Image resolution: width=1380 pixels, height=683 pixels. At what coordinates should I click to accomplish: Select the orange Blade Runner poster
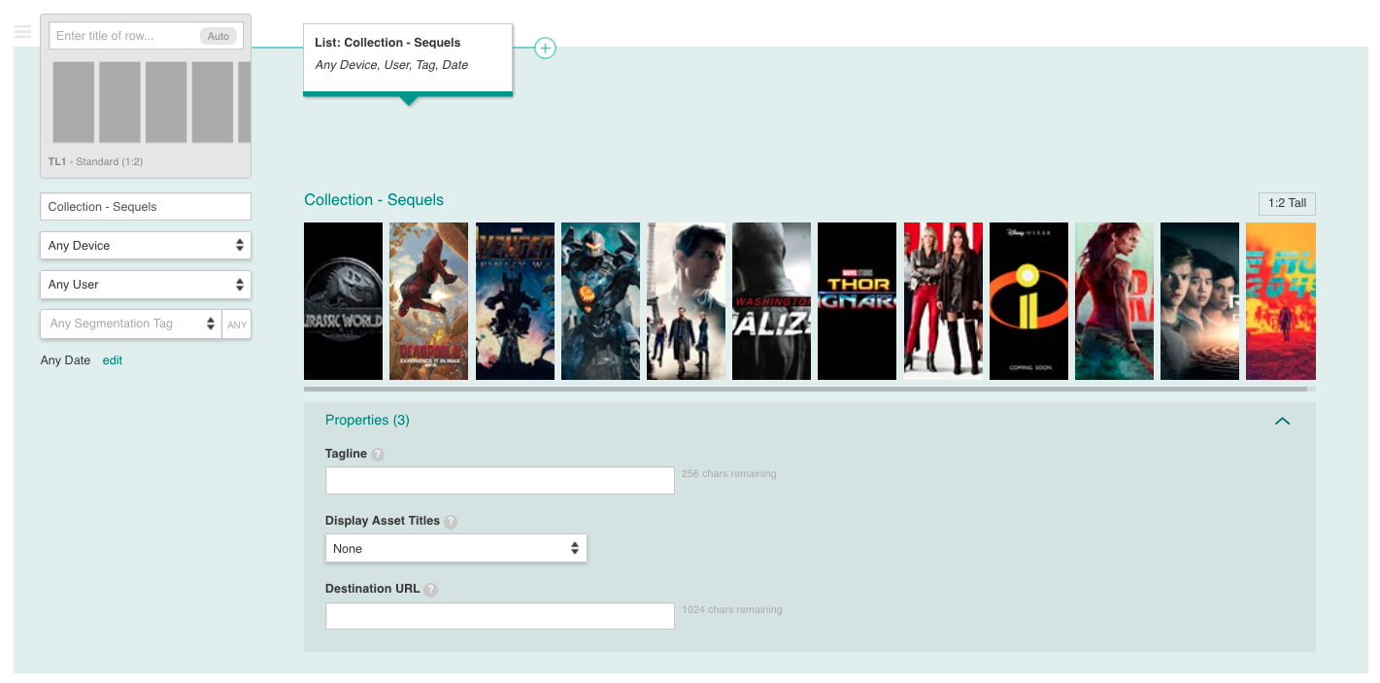click(1281, 301)
